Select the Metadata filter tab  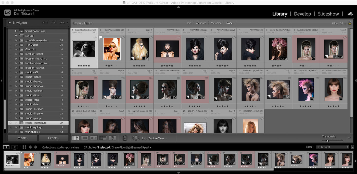point(216,23)
